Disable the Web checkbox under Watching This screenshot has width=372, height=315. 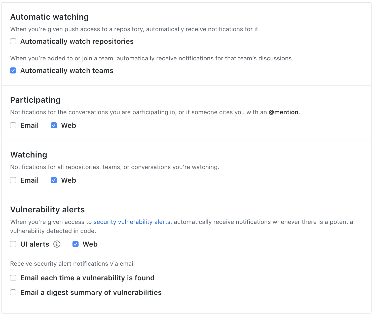pos(54,180)
